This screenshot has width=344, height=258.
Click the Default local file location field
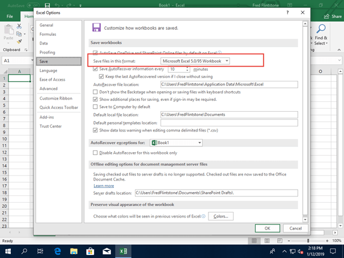pos(229,115)
